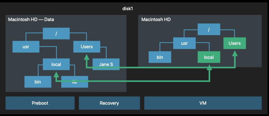Select the Recovery volume block
Viewport: 269px width, 116px height.
tap(109, 103)
